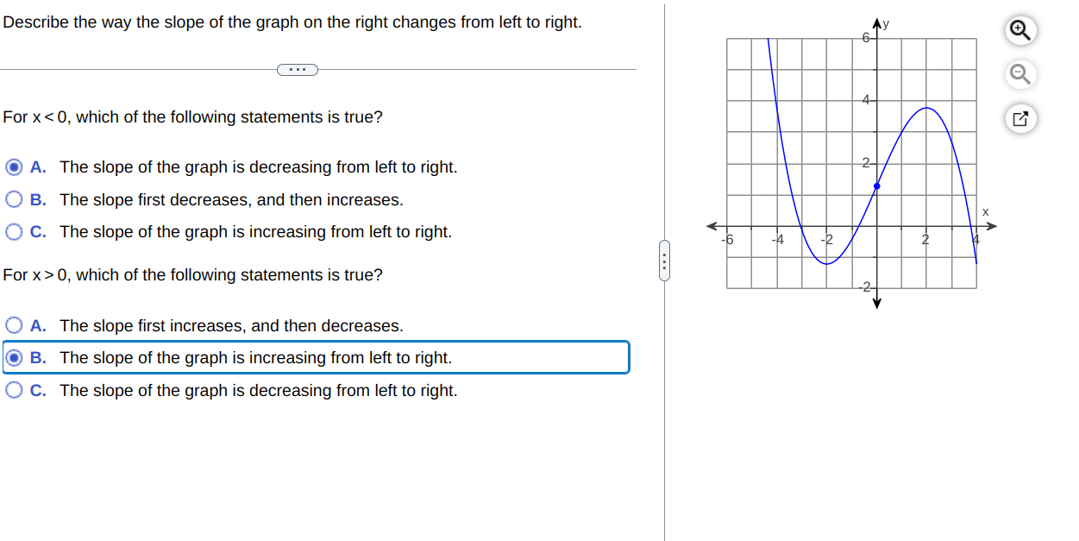This screenshot has width=1079, height=541.
Task: Expand the ellipsis divider below the question prompt
Action: (298, 69)
